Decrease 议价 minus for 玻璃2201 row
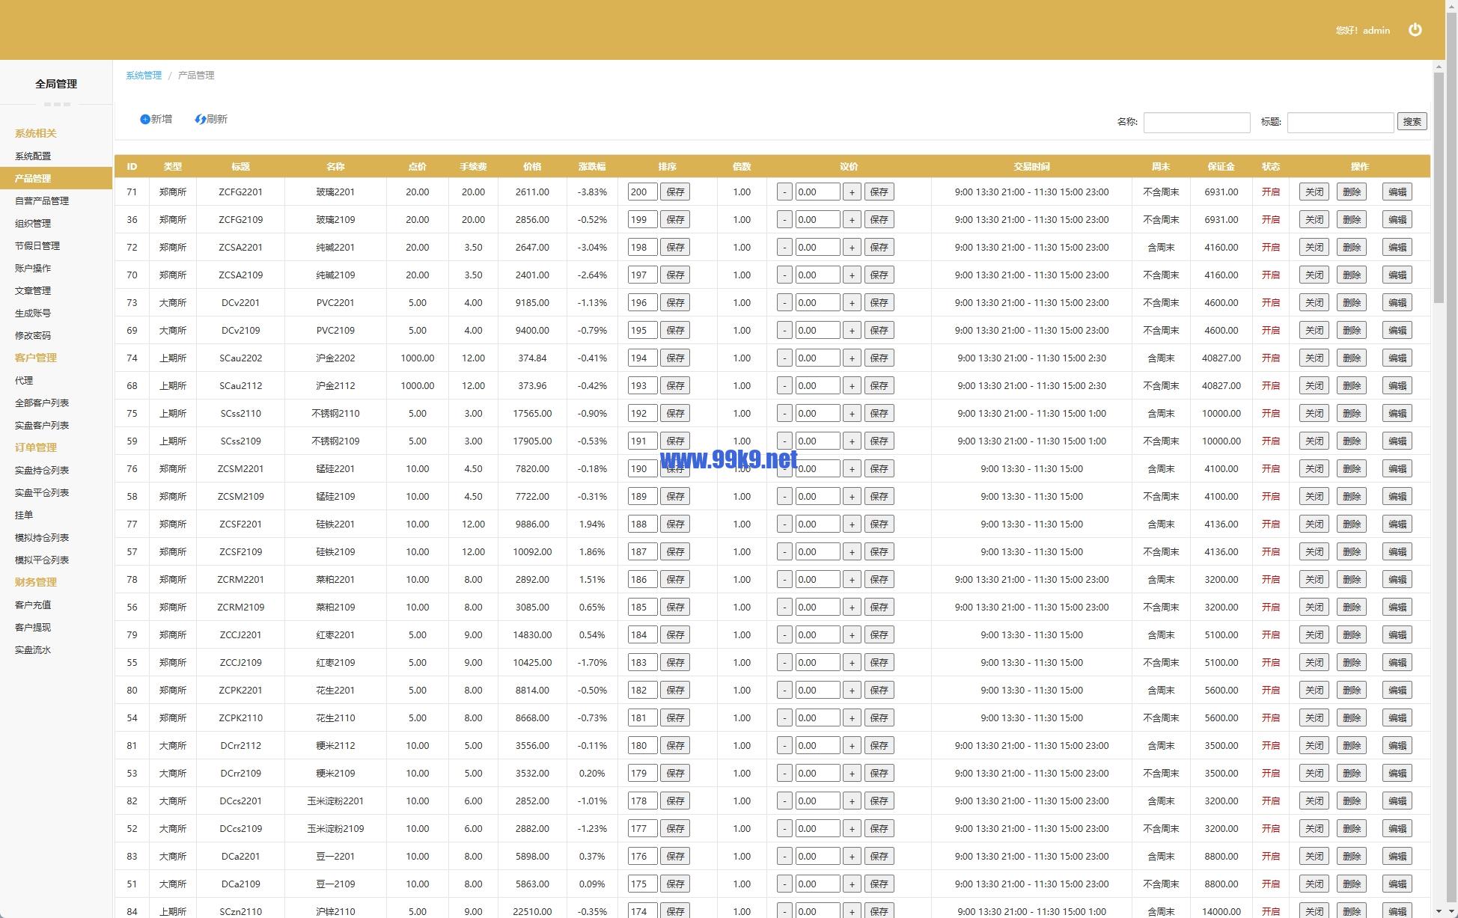1458x918 pixels. point(784,192)
